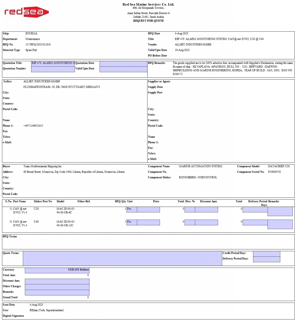The height and width of the screenshot is (325, 295).
Task: Enter the Price field for item 2 (U40)
Action: click(x=148, y=222)
